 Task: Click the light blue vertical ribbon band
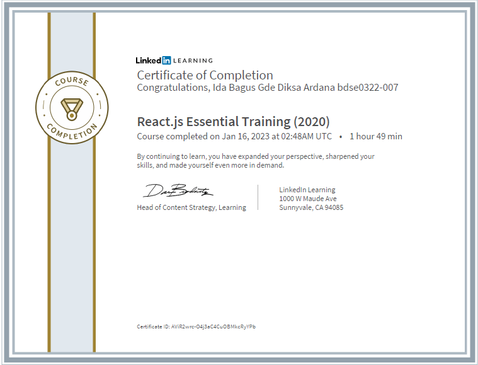[x=72, y=252]
